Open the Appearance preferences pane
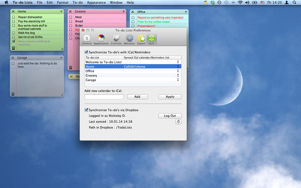This screenshot has width=301, height=188. [101, 39]
